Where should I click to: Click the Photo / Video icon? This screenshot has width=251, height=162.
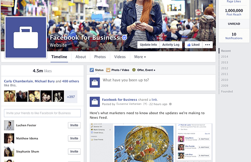coord(108,70)
